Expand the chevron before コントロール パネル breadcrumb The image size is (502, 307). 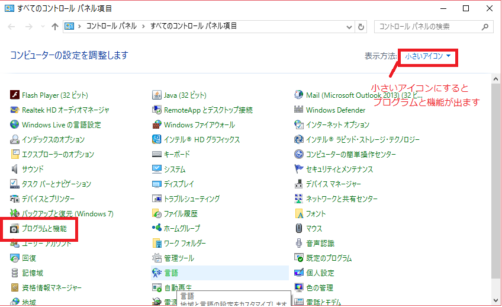click(80, 26)
